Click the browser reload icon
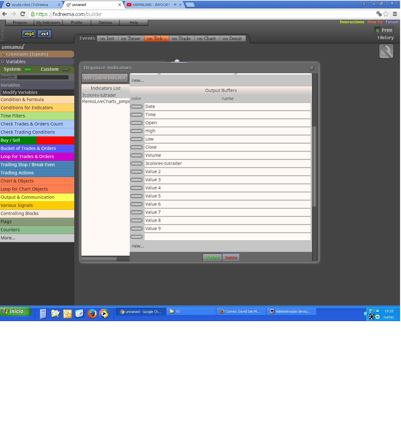Screen dimensions: 401x430 point(23,14)
